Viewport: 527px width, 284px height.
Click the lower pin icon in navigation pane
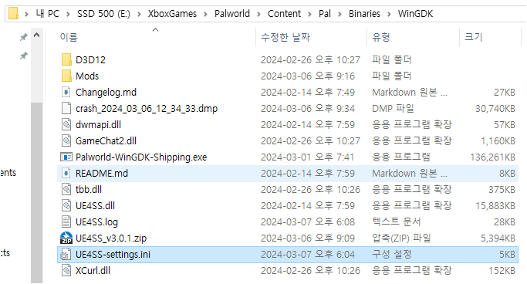tap(23, 56)
